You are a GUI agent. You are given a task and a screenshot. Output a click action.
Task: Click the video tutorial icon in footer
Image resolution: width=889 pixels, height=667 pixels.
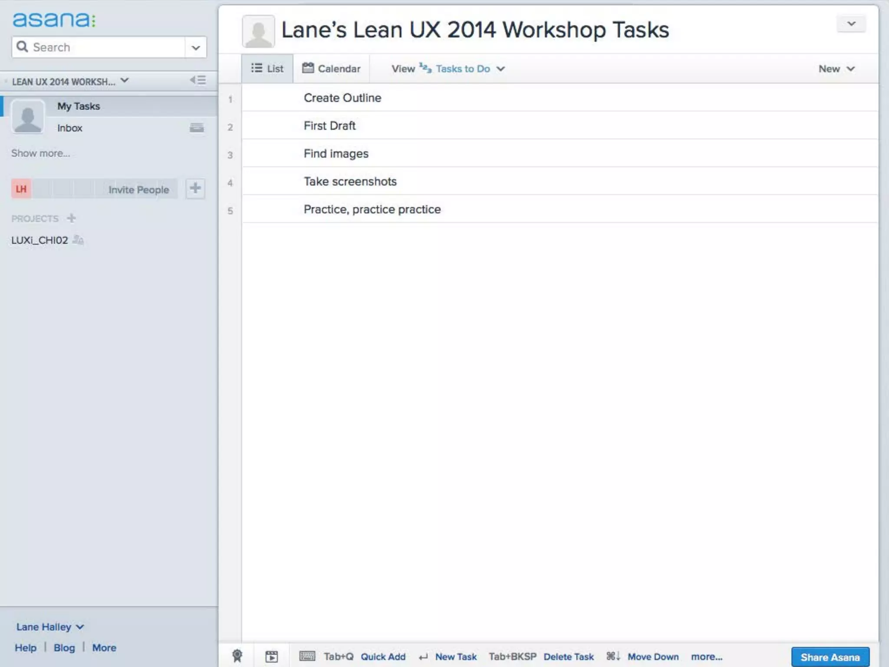coord(272,656)
